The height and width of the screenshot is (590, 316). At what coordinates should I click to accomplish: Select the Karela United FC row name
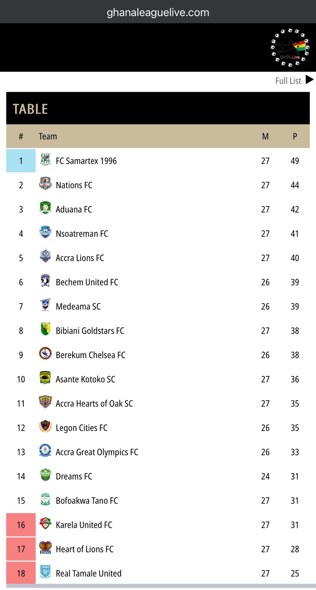[x=84, y=525]
